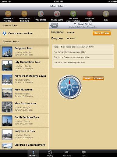
Task: Click the Route On Map button
Action: pos(102,33)
